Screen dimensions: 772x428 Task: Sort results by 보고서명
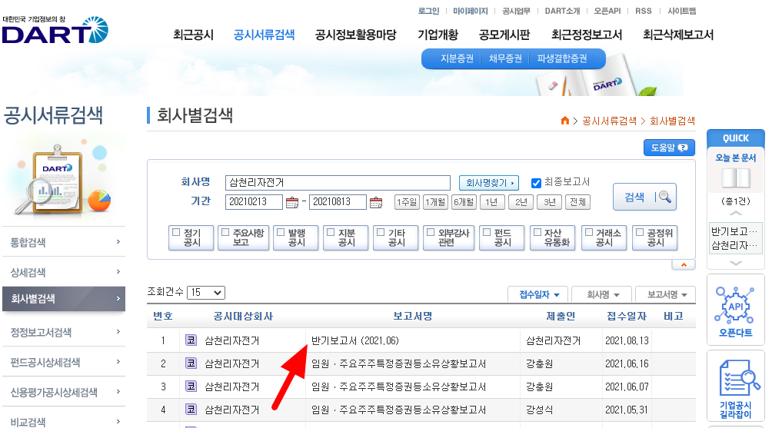666,294
